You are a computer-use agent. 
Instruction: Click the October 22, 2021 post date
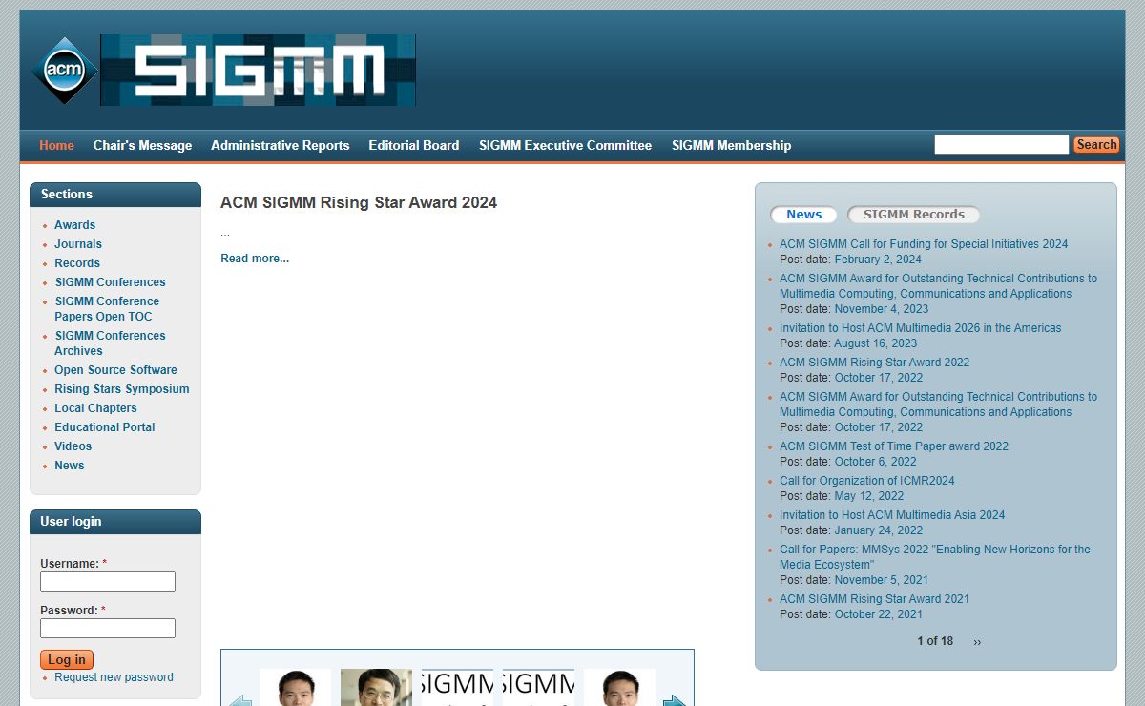[x=879, y=614]
